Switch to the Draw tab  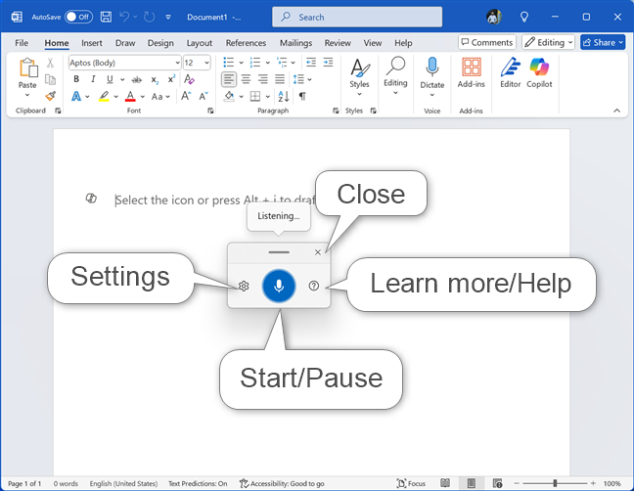(125, 43)
